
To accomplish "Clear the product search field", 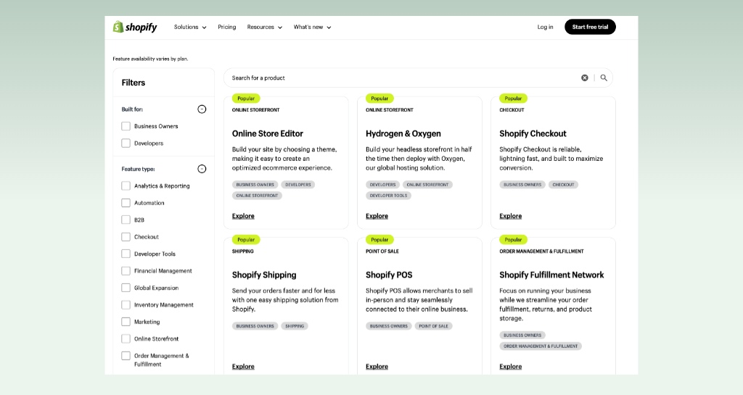I will [x=585, y=78].
